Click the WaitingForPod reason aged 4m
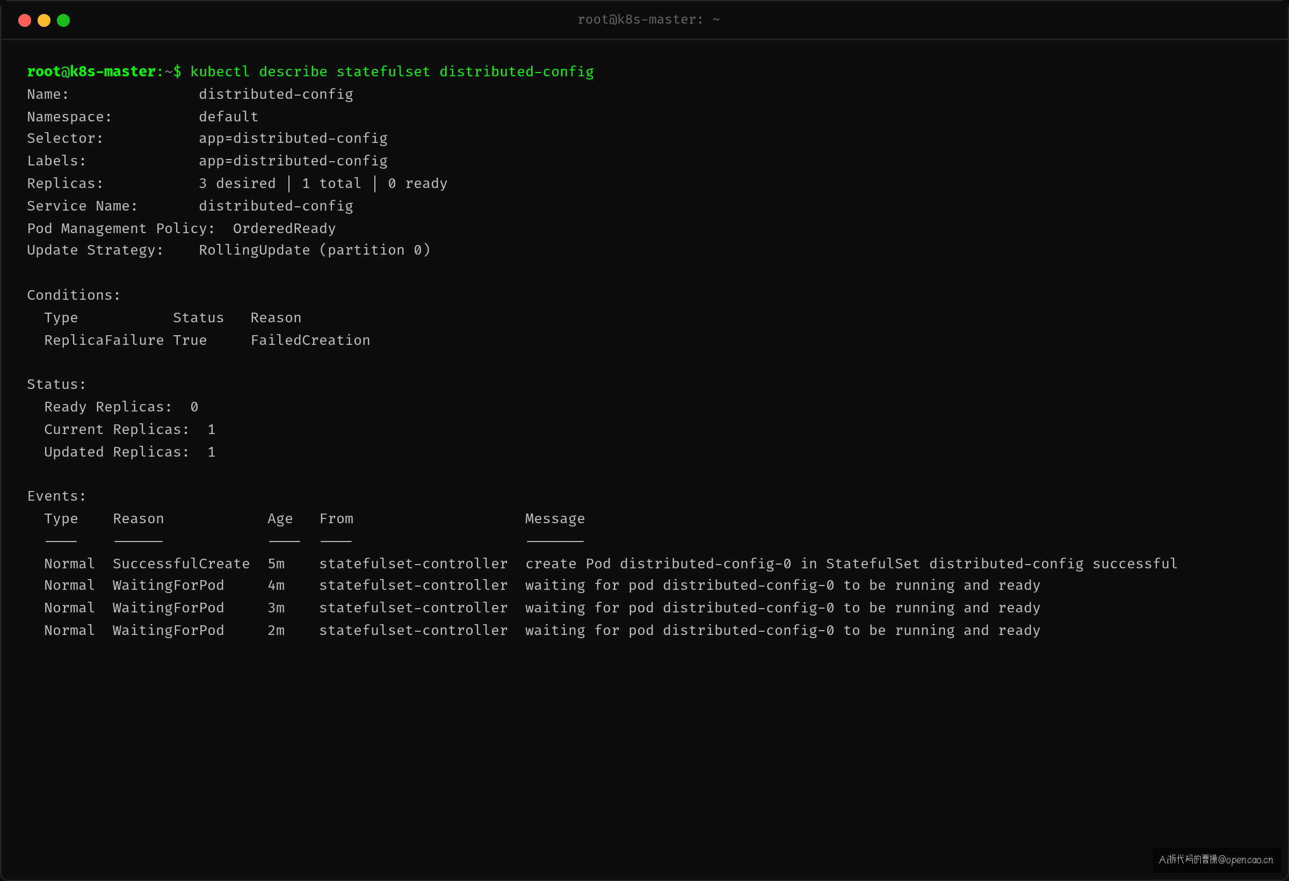 click(169, 586)
